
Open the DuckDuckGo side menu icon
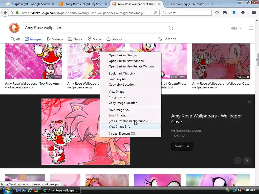251,28
